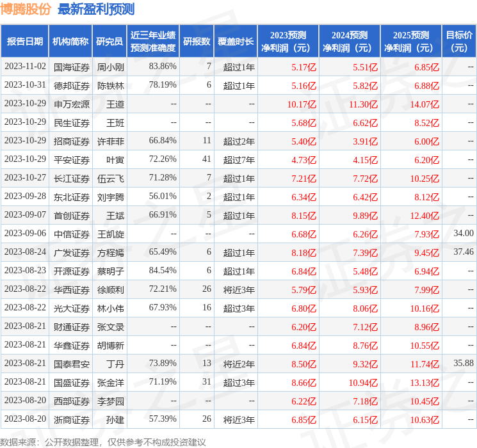Click the 国盛证券 institution cell
477x448 pixels.
(72, 383)
